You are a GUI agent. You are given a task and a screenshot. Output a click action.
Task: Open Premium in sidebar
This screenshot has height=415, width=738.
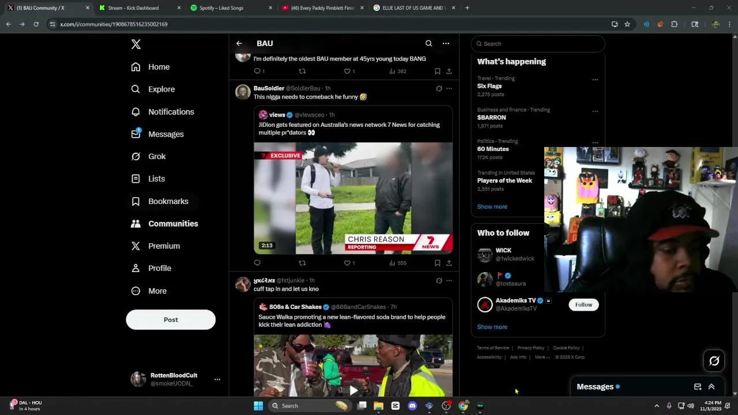pyautogui.click(x=156, y=246)
